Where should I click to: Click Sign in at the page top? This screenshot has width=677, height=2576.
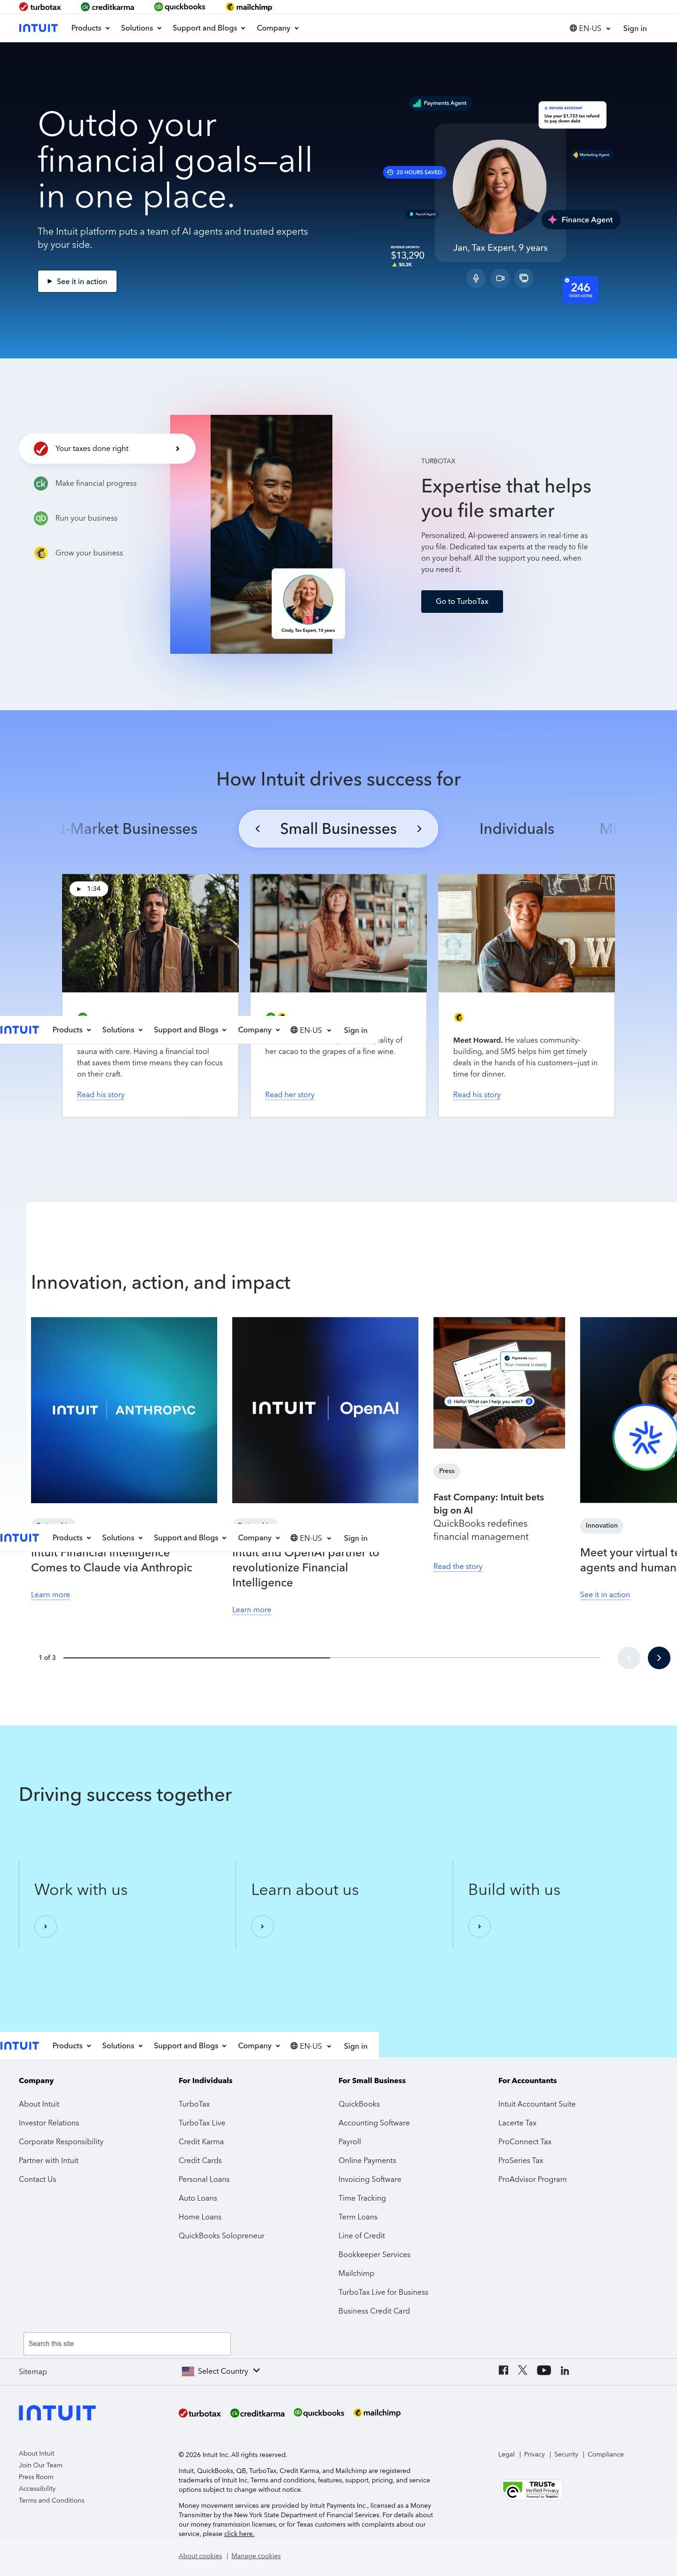coord(635,28)
